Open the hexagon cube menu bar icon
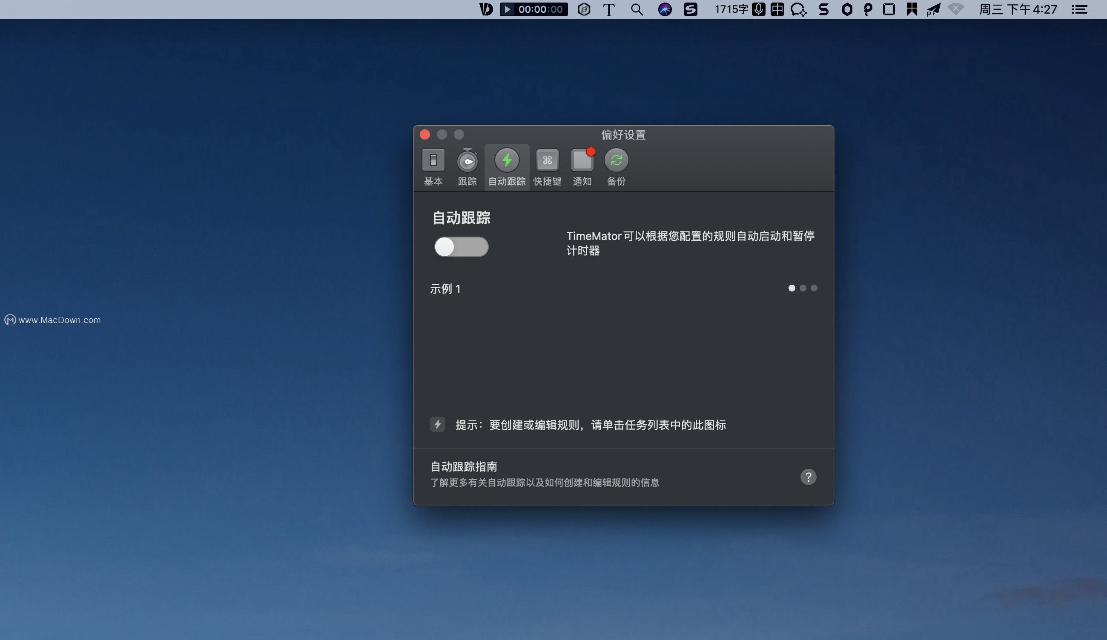Image resolution: width=1107 pixels, height=640 pixels. pos(584,9)
